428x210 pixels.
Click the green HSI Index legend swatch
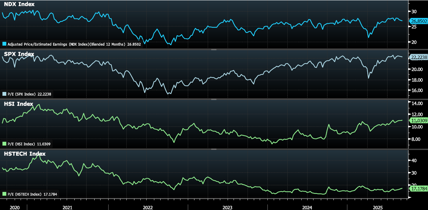coord(4,144)
